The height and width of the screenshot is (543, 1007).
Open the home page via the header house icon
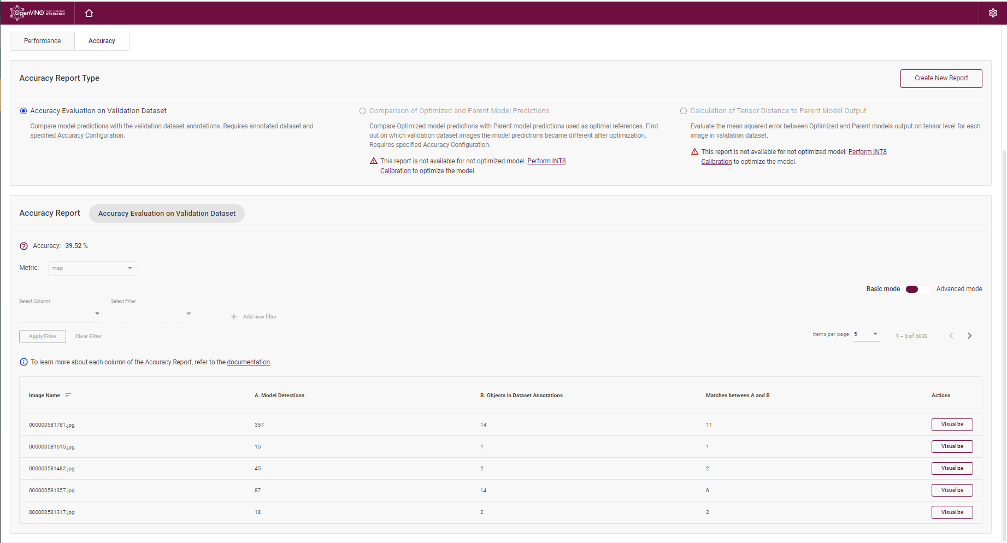pos(89,12)
